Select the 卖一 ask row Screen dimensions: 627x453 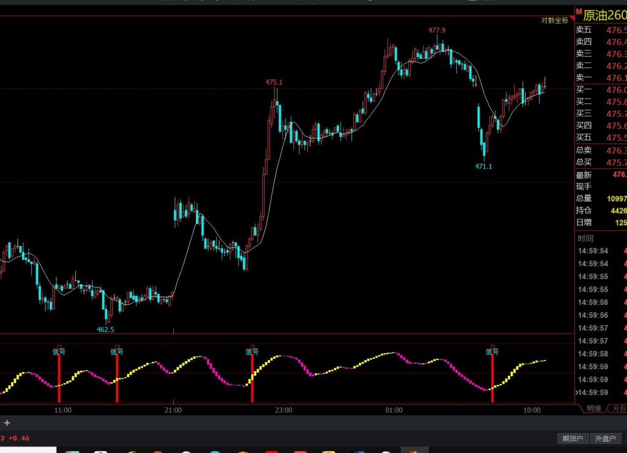coord(600,78)
